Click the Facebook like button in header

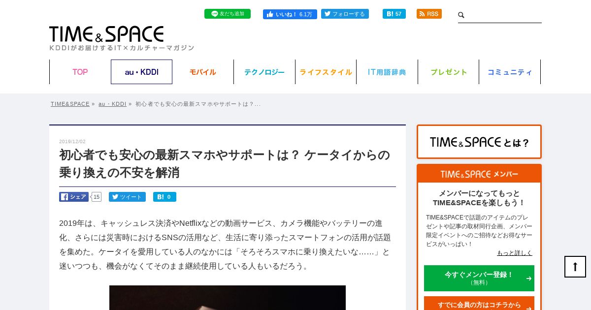(x=290, y=14)
